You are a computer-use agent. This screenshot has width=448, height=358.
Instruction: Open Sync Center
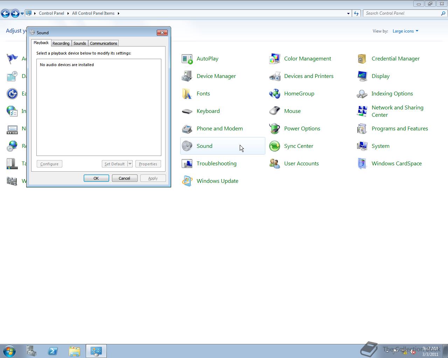point(298,146)
